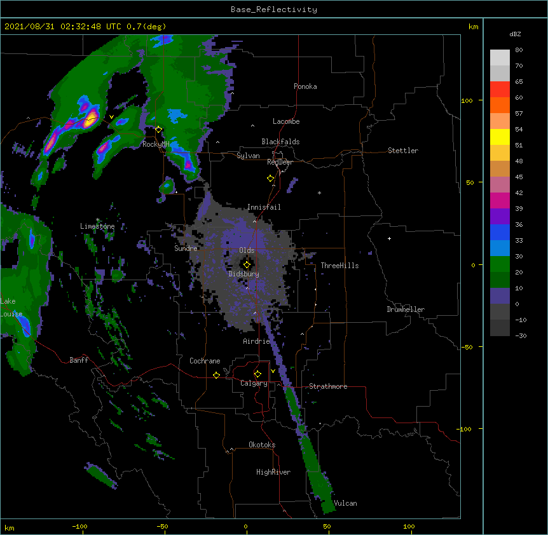Click the Blackfalds city label
548x535 pixels.
tap(280, 142)
